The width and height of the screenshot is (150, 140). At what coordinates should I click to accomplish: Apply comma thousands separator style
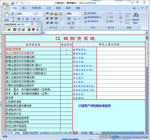point(79,19)
